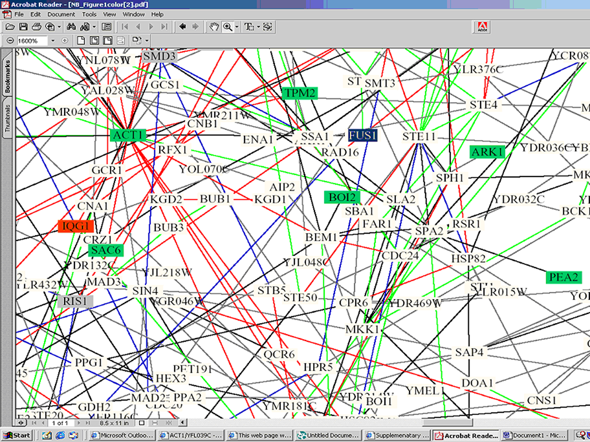Click the Windows Start button
The image size is (590, 442).
pyautogui.click(x=18, y=436)
